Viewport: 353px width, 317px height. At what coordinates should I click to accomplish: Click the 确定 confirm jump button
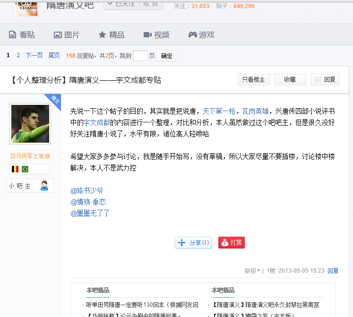(x=167, y=56)
